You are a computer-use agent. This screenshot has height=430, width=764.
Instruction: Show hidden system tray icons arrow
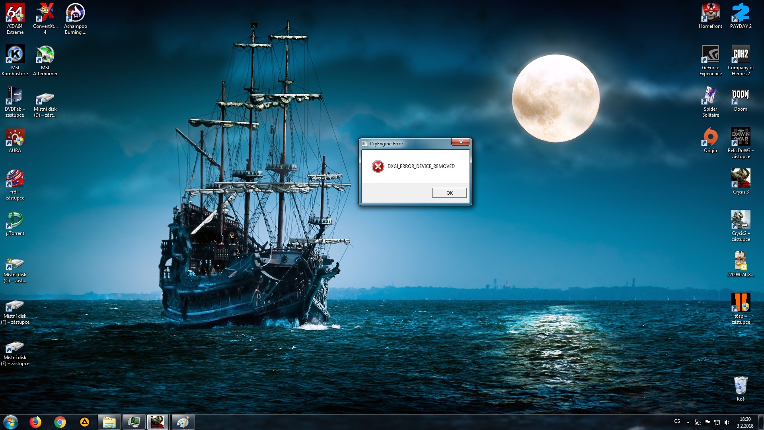(x=688, y=422)
